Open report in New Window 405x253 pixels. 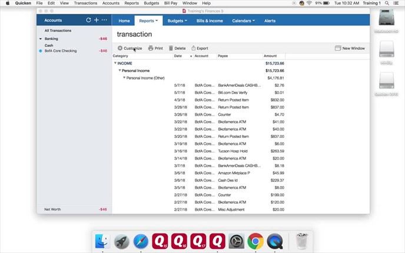click(350, 48)
